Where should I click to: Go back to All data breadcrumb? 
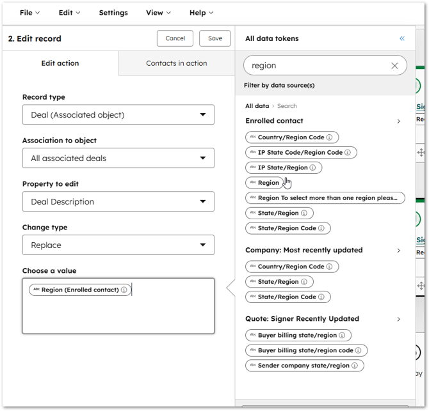tap(257, 106)
